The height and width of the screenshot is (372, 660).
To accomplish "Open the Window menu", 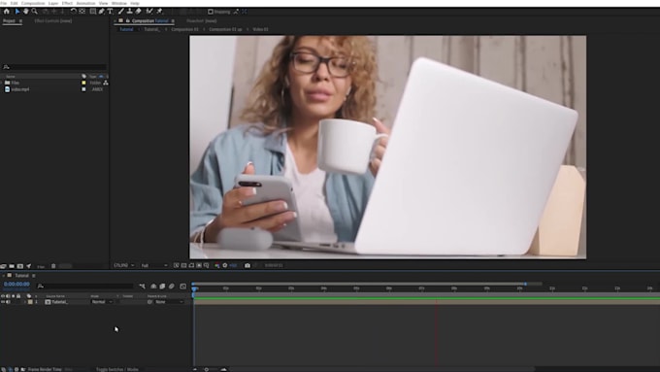I will click(119, 3).
